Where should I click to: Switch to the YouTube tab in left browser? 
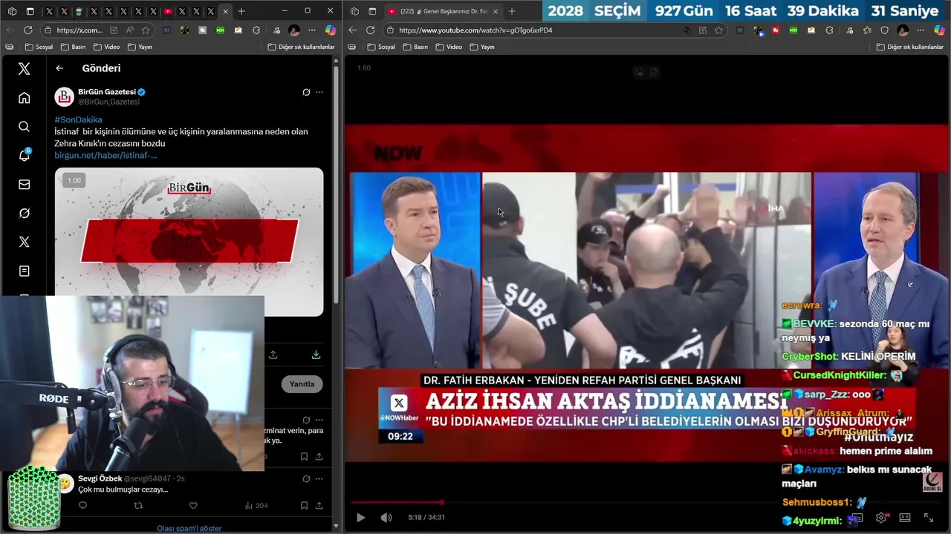tap(167, 11)
